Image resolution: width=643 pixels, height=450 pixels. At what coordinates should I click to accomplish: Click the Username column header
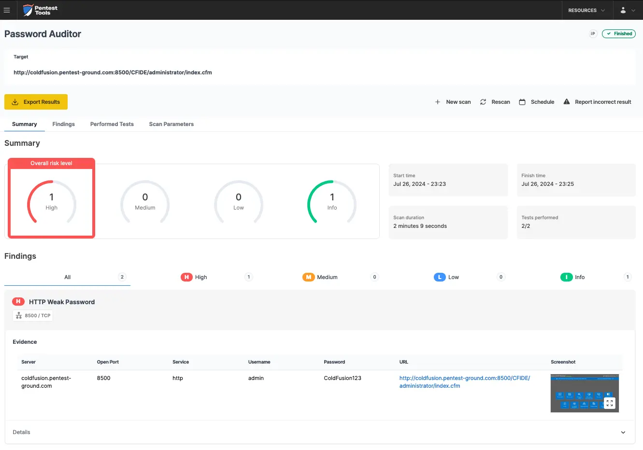point(259,362)
